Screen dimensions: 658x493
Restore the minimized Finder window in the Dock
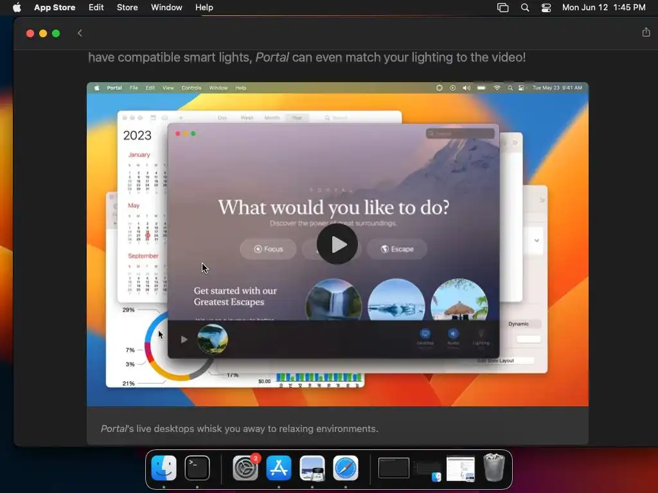tap(427, 471)
